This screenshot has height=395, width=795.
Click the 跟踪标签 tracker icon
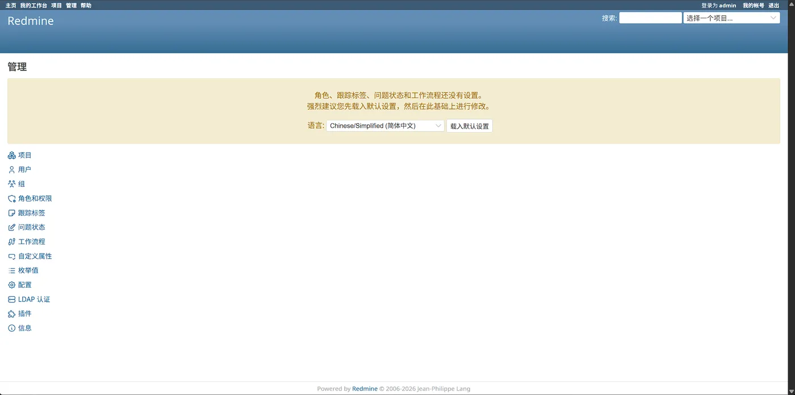point(11,213)
